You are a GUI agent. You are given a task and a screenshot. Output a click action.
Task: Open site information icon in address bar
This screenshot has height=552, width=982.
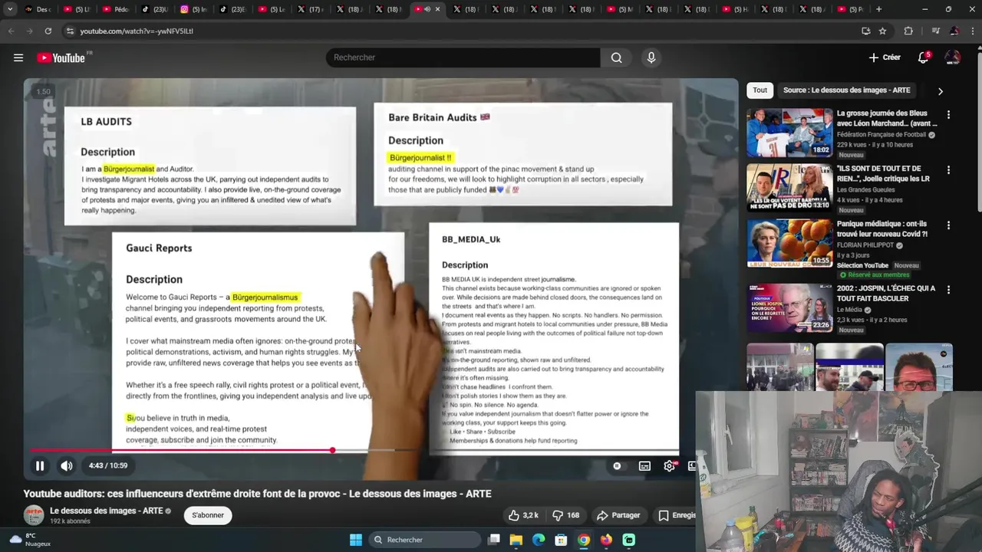(70, 31)
